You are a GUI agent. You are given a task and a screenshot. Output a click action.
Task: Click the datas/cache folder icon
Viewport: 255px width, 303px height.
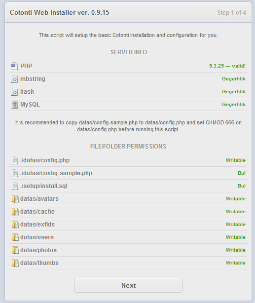(15, 212)
